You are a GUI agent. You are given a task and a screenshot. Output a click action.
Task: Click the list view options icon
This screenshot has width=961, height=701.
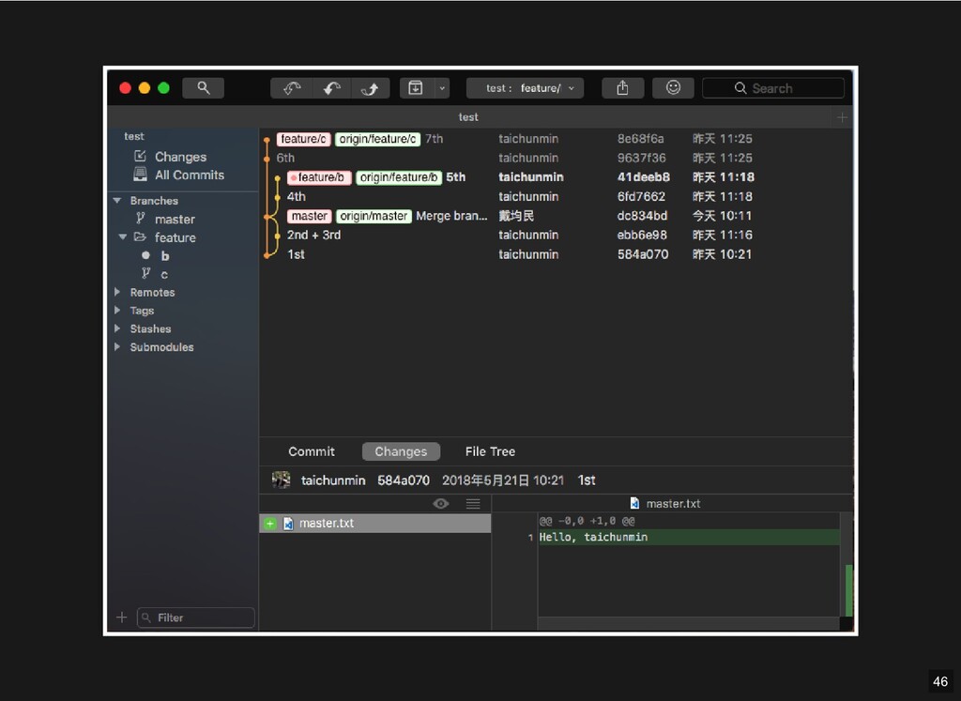click(473, 504)
